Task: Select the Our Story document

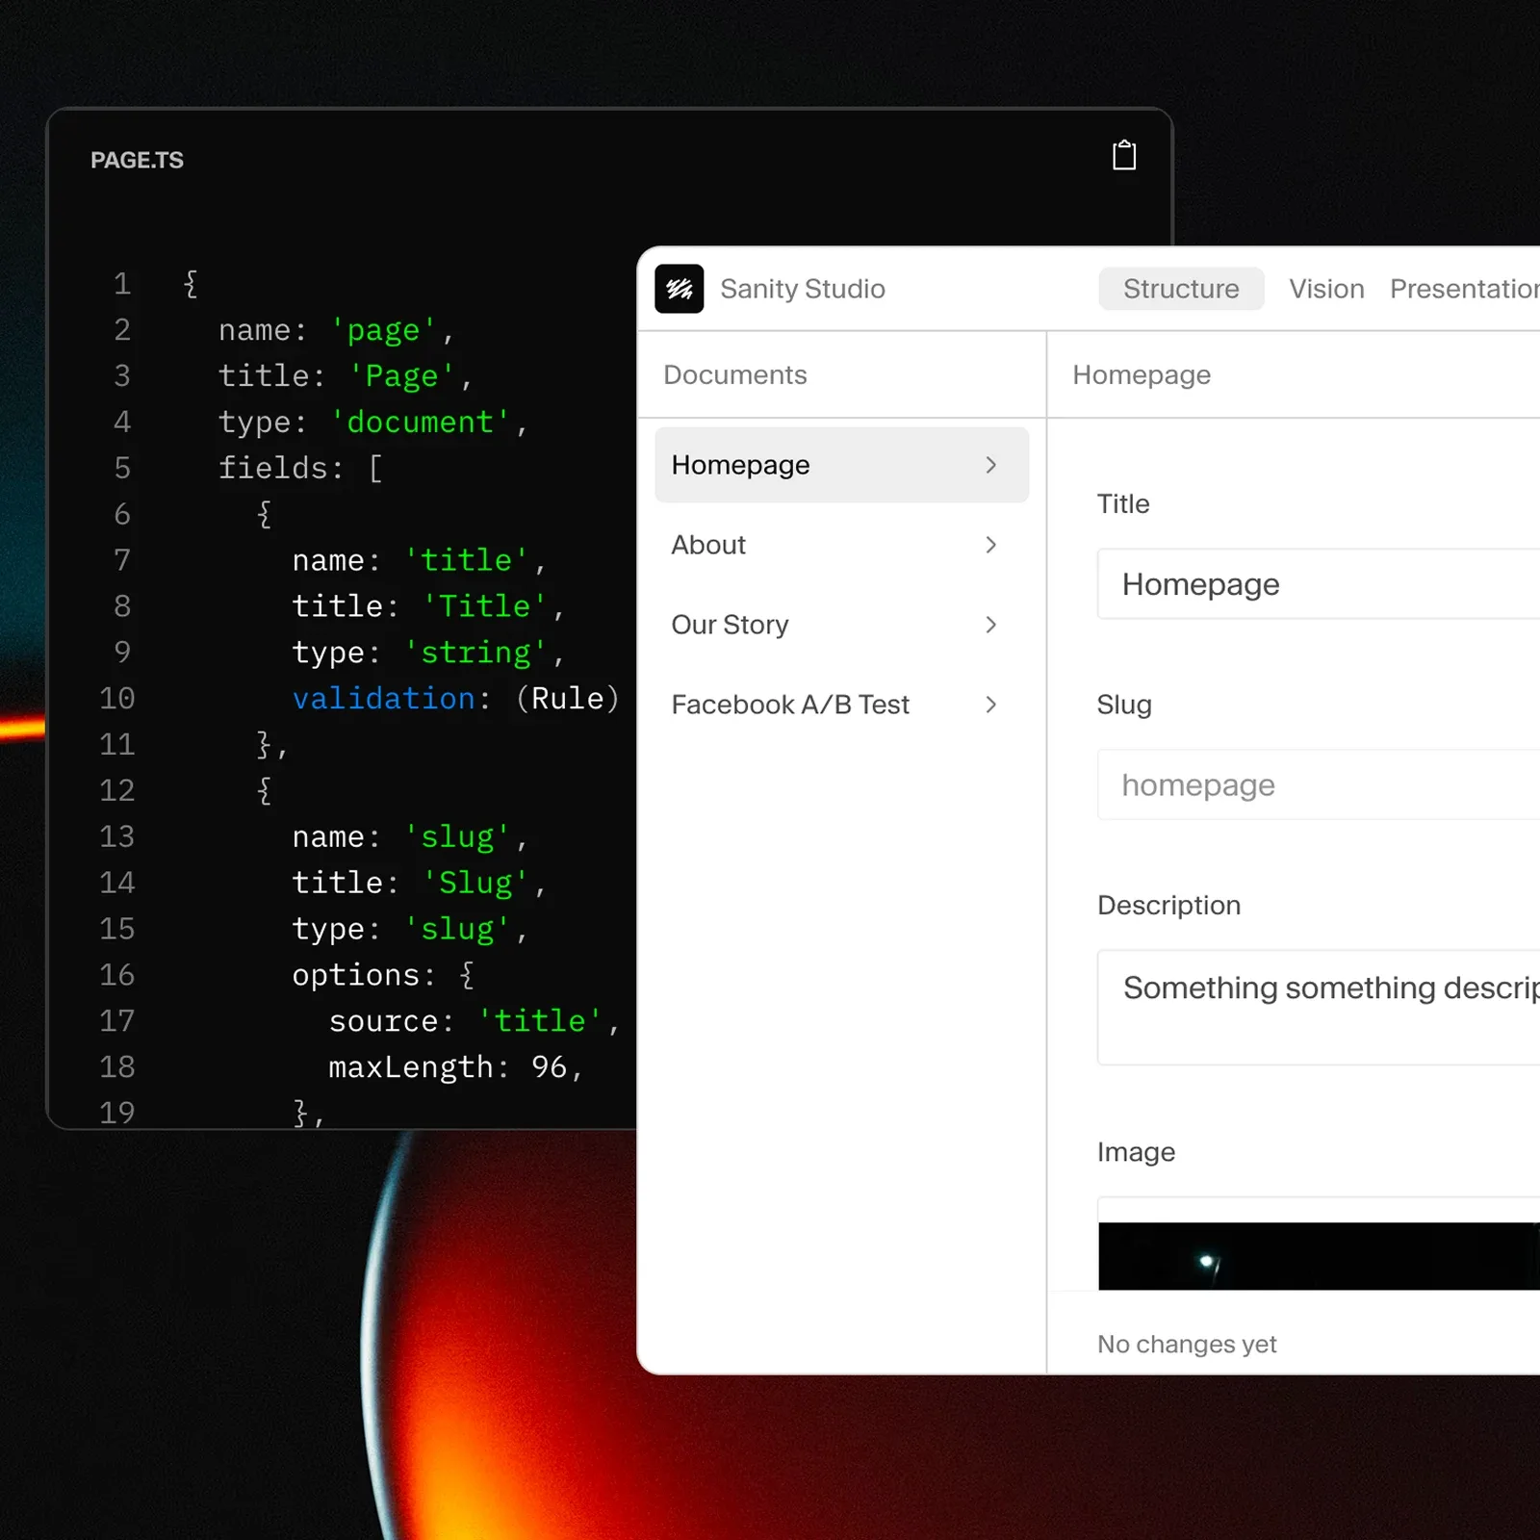Action: point(842,625)
